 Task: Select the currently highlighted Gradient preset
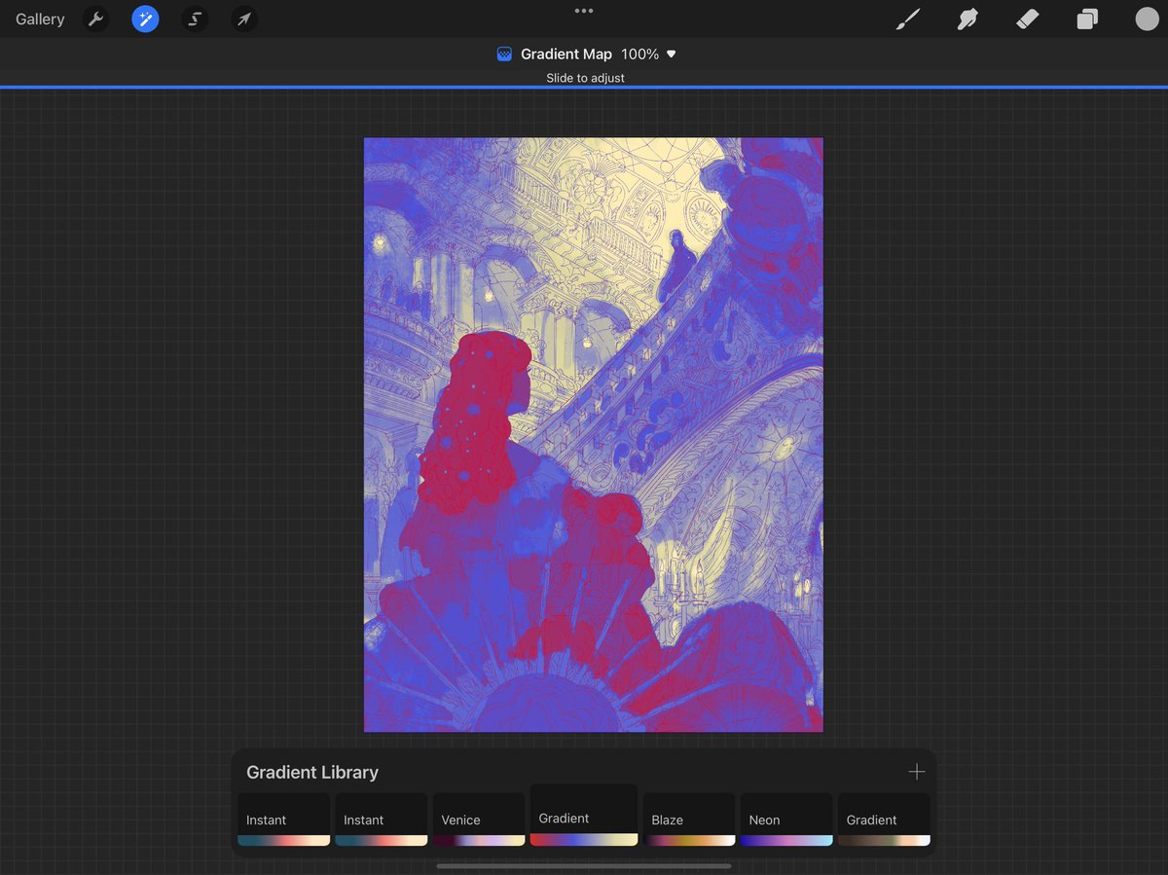pyautogui.click(x=583, y=815)
